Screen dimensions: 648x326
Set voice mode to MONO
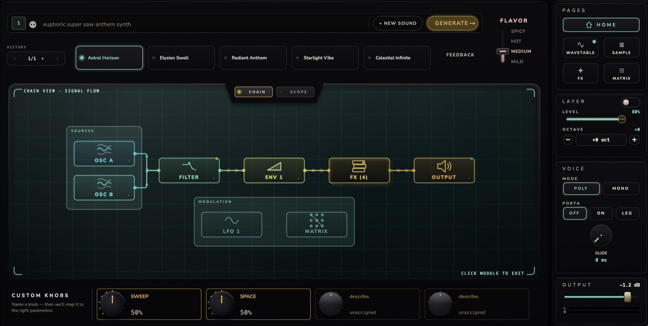(620, 188)
